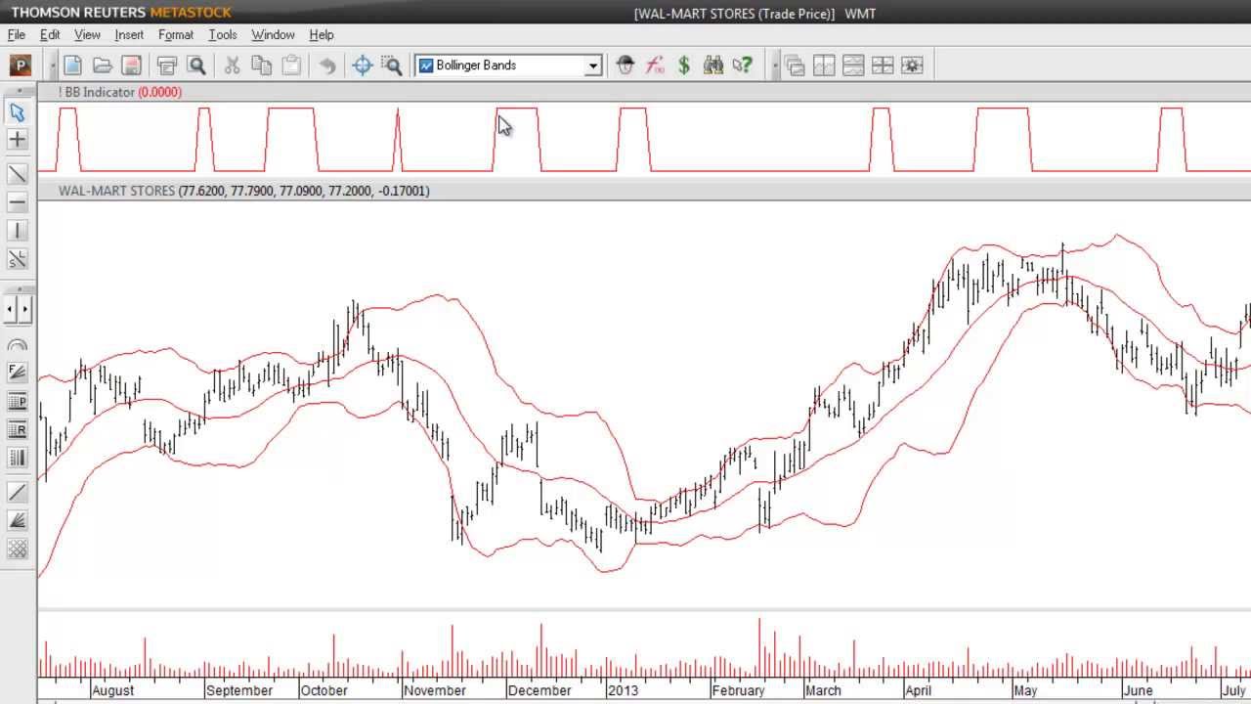Select the Gann grid tool
The height and width of the screenshot is (704, 1251).
pos(18,549)
